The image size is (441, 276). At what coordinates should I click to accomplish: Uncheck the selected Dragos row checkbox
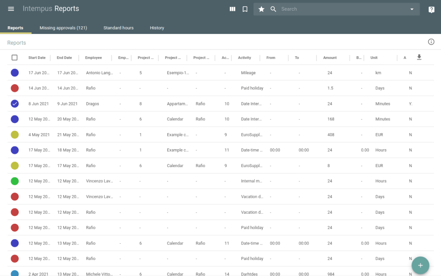(x=15, y=104)
